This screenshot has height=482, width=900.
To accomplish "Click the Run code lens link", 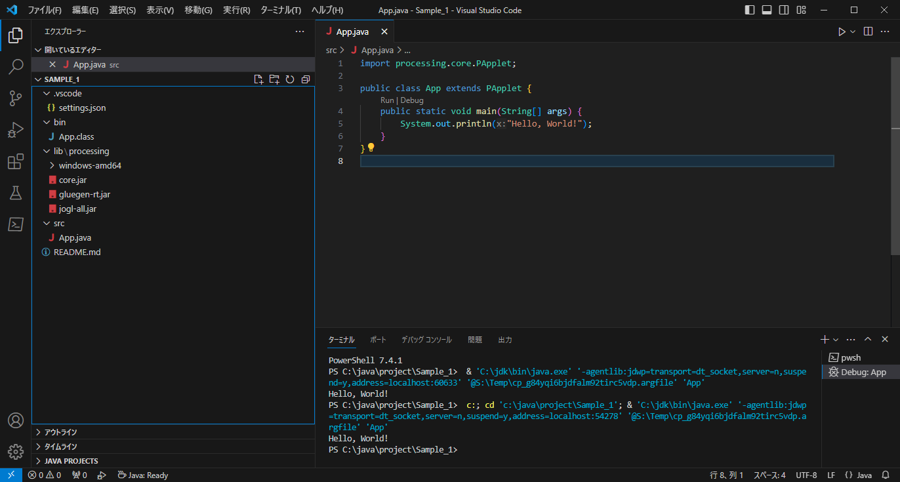I will point(387,100).
